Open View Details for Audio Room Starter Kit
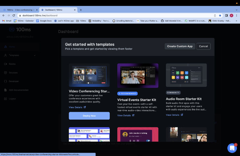This screenshot has height=156, width=240. 172,115
